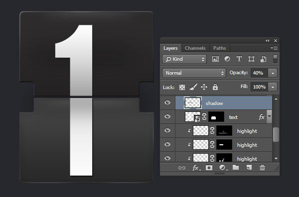The width and height of the screenshot is (299, 197).
Task: Toggle visibility of second highlight layer
Action: [167, 144]
